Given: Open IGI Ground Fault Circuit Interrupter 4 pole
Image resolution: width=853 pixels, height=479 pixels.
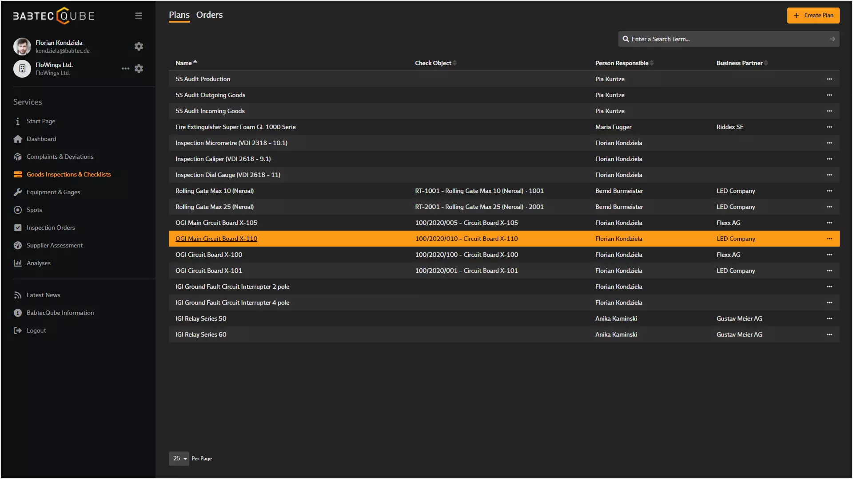Looking at the screenshot, I should [232, 302].
